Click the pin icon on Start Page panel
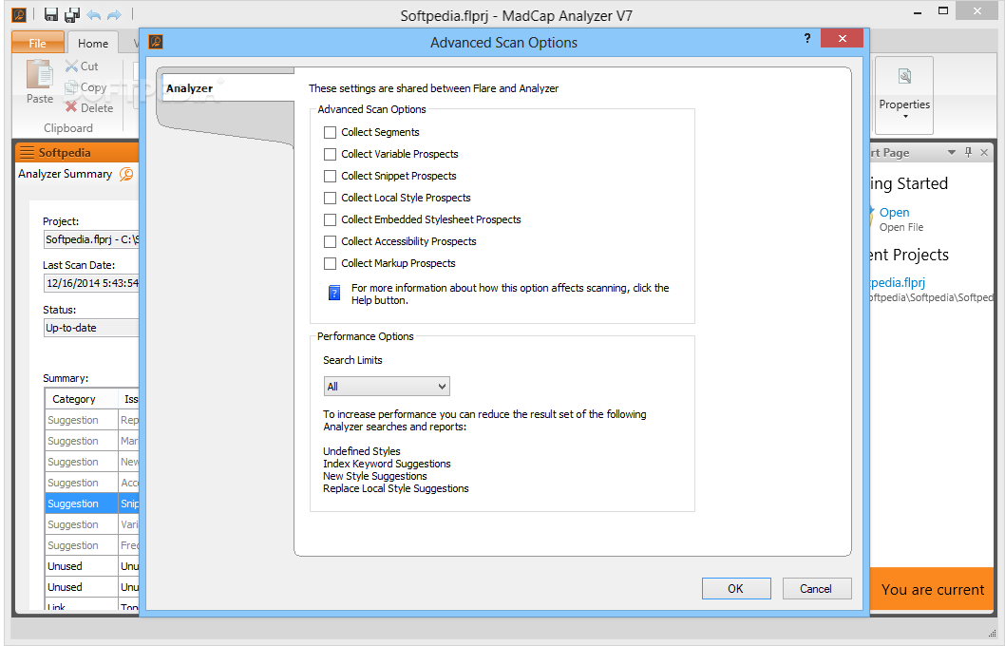Screen dimensions: 1005x646 [968, 152]
